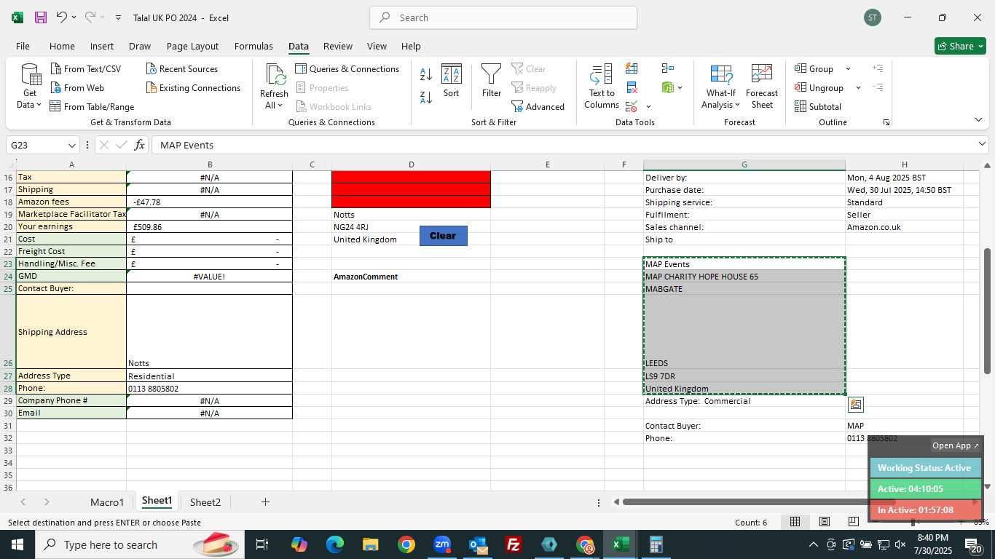Sort Z to A descending
This screenshot has height=559, width=995.
426,97
